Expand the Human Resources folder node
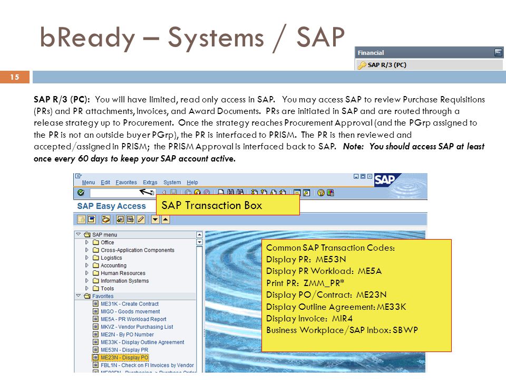The height and width of the screenshot is (380, 506). [x=87, y=273]
